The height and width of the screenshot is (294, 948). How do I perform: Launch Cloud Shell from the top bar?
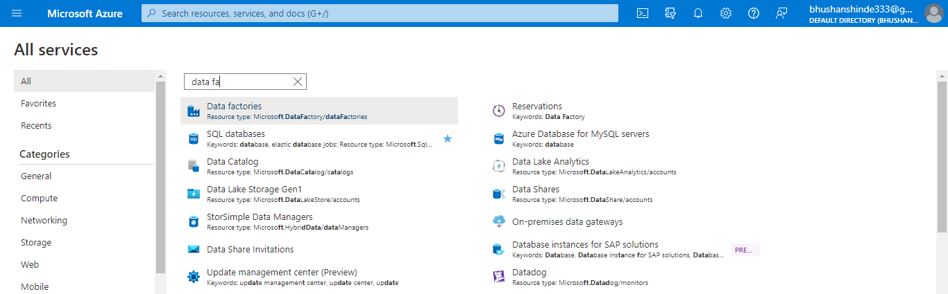tap(643, 13)
